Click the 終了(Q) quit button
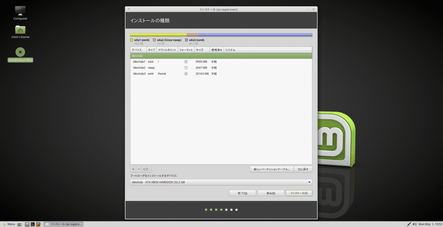The height and width of the screenshot is (227, 443). pyautogui.click(x=243, y=193)
